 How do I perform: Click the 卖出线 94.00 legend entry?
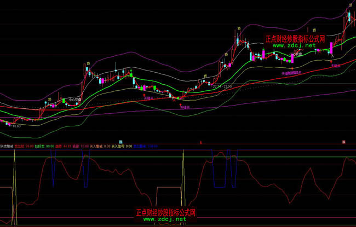pos(24,146)
